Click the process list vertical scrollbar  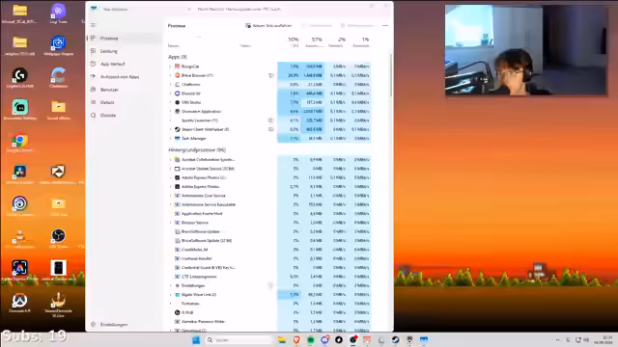(390, 75)
